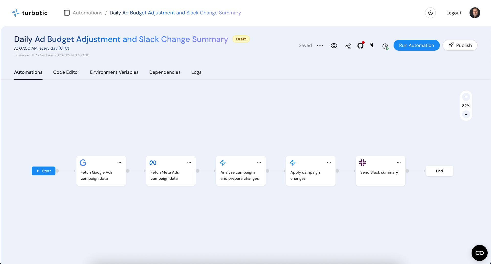Click the Meta icon on second step
The height and width of the screenshot is (264, 491).
click(x=153, y=163)
